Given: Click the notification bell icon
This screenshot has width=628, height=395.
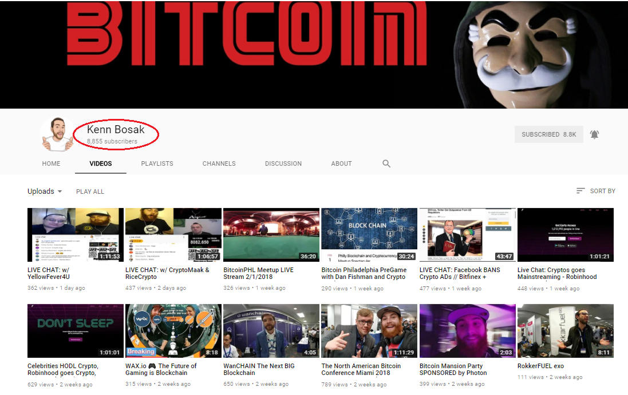Looking at the screenshot, I should (594, 134).
